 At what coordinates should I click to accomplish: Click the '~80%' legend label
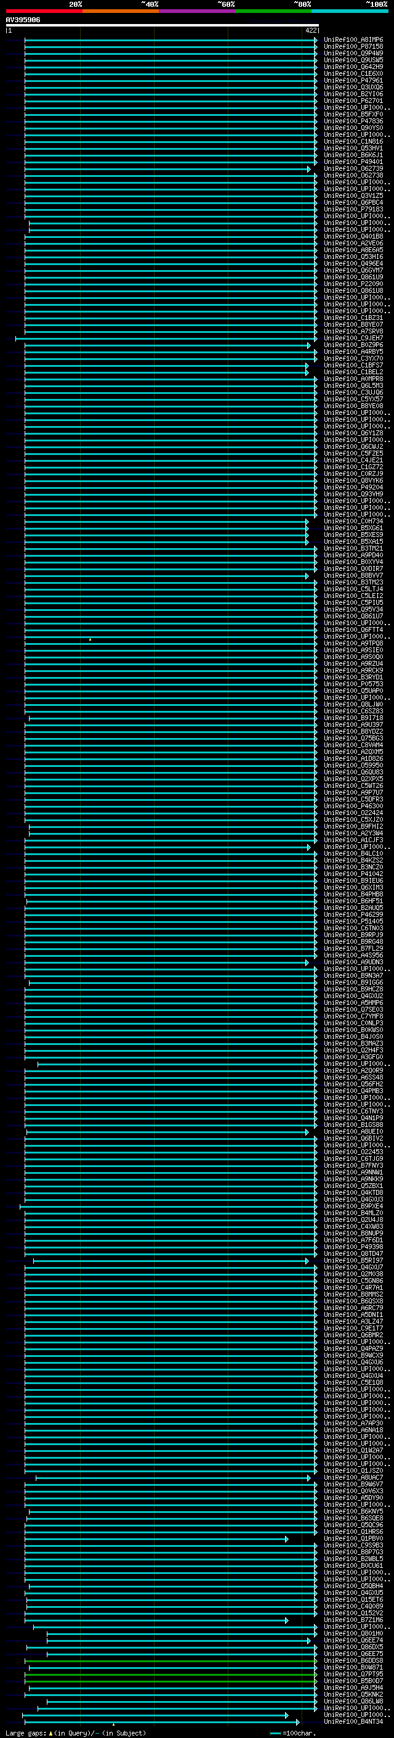pos(302,4)
